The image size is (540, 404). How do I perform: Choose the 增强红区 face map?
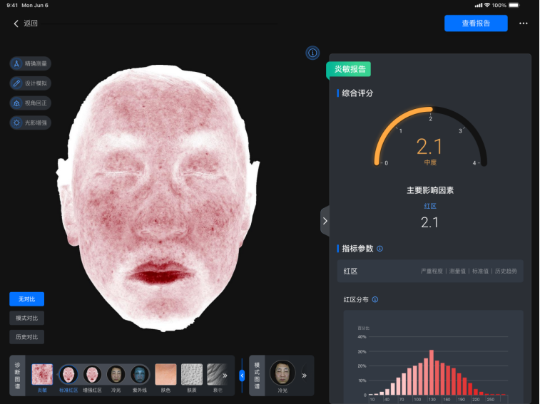(x=92, y=374)
